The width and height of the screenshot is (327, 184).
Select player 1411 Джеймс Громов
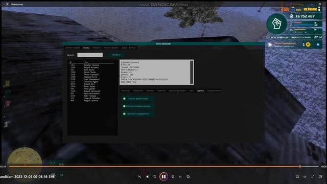pos(91,65)
